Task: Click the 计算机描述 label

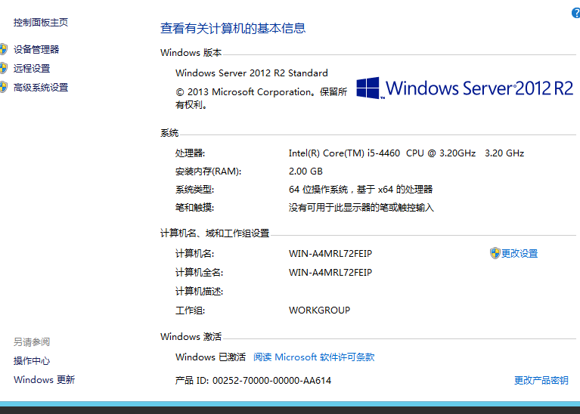Action: click(200, 292)
